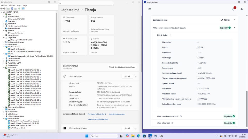Open Settings gear icon in the taskbar

[156, 136]
